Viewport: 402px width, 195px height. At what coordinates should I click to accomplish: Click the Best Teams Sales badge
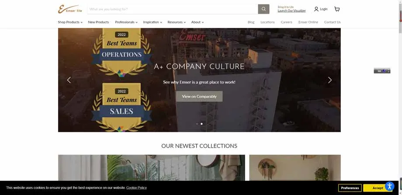pyautogui.click(x=121, y=107)
